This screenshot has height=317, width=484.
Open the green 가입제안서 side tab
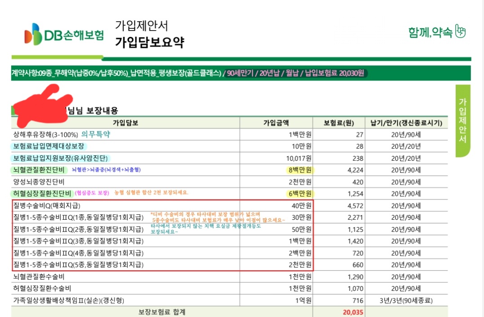click(462, 121)
